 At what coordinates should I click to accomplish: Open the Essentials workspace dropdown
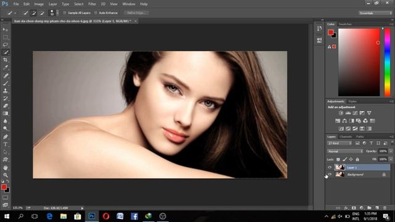tap(375, 13)
